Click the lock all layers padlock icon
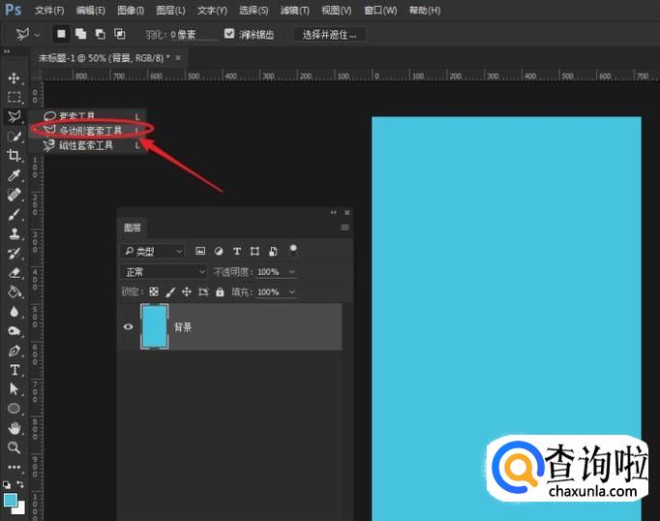This screenshot has width=660, height=521. click(x=220, y=291)
